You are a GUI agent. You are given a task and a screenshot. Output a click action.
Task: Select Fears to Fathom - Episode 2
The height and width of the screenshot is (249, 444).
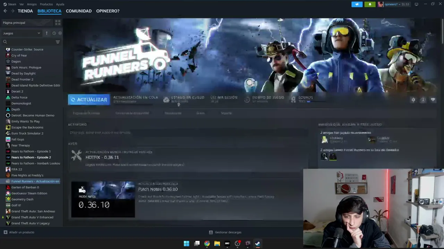[31, 157]
